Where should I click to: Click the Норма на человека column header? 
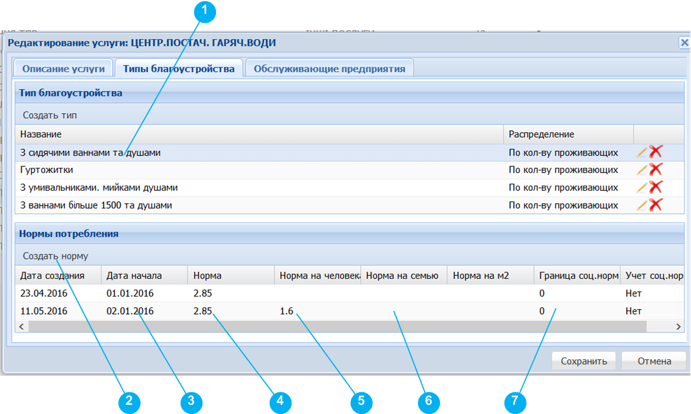pyautogui.click(x=317, y=275)
